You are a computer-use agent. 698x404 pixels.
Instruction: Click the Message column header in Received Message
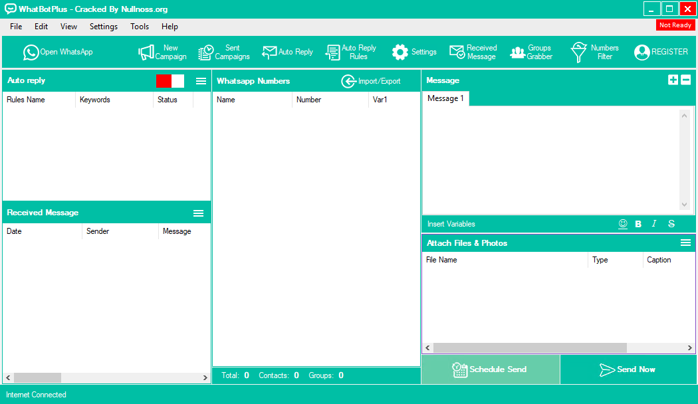coord(184,231)
